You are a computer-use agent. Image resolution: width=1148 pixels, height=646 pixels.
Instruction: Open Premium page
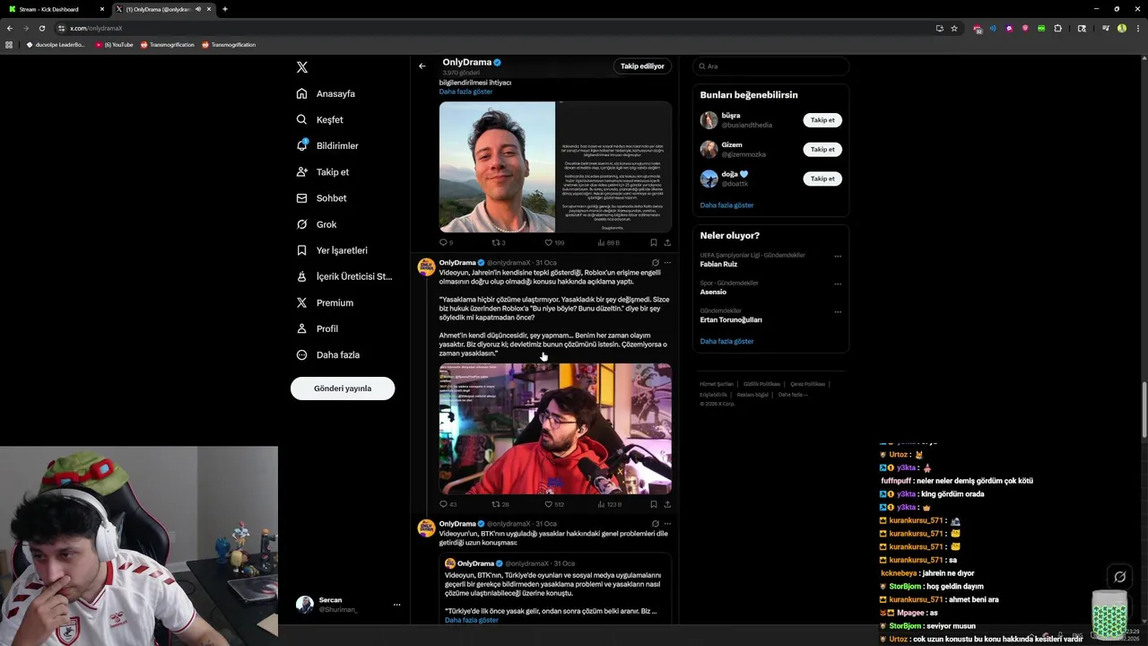pos(325,302)
